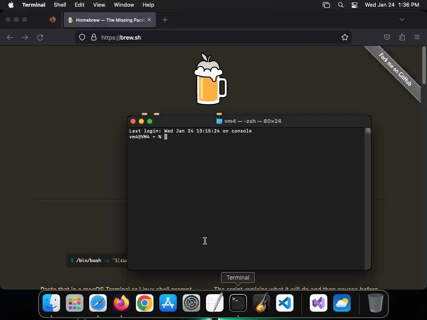Open System Settings from the Dock
Screen dimensions: 427x320
coord(191,302)
